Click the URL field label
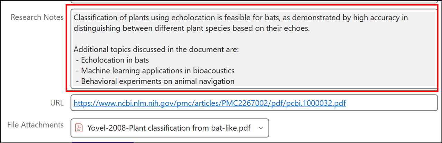 (57, 103)
